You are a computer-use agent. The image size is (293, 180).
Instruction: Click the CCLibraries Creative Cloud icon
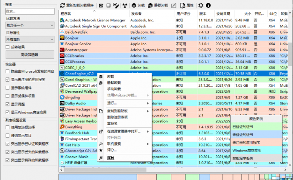click(x=62, y=55)
